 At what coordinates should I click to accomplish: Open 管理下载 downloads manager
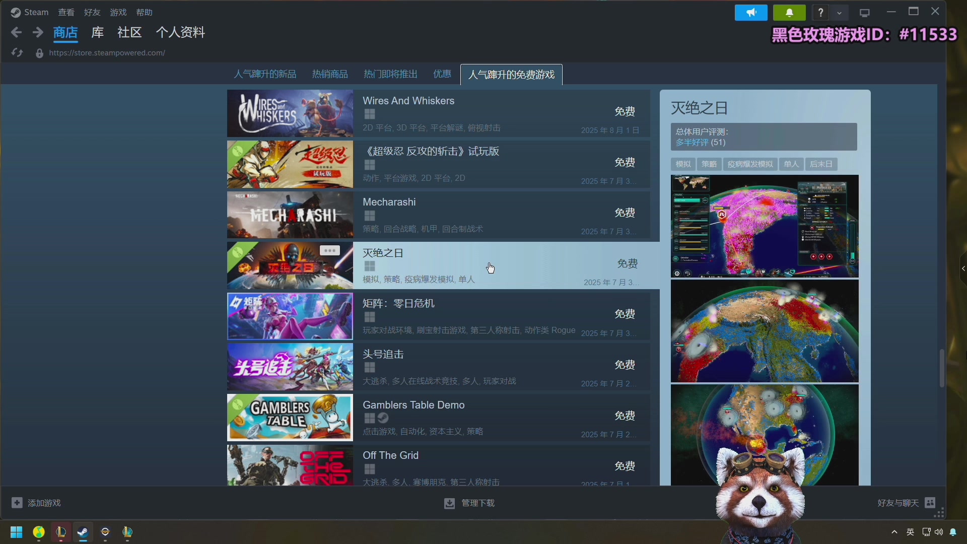[x=469, y=503]
